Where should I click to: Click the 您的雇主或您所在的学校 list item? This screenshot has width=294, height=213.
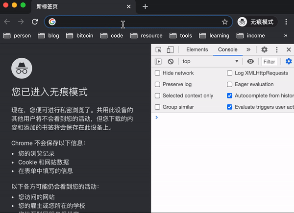(51, 206)
